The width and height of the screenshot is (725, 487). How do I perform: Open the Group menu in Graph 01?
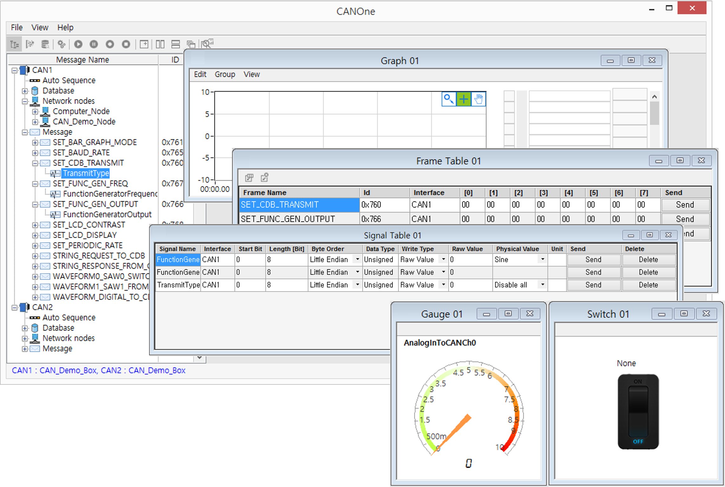pyautogui.click(x=225, y=74)
